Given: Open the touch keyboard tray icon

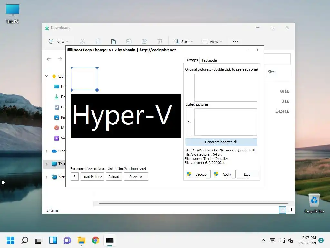Looking at the screenshot, I should pyautogui.click(x=272, y=240).
